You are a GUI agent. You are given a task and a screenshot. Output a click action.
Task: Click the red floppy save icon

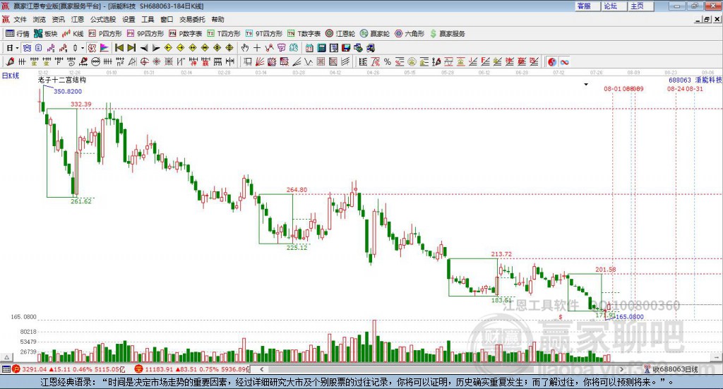346,48
